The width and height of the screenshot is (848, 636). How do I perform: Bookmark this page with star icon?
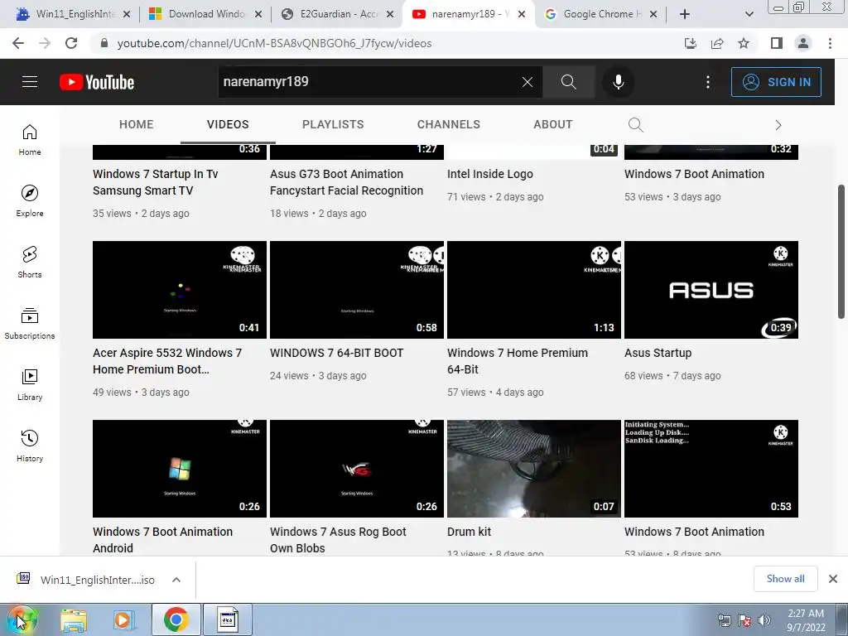744,43
